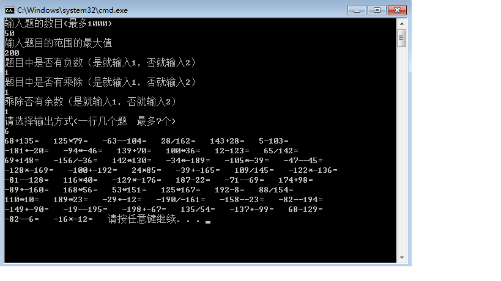Click the problem 5-103=
The height and width of the screenshot is (281, 501).
(273, 141)
